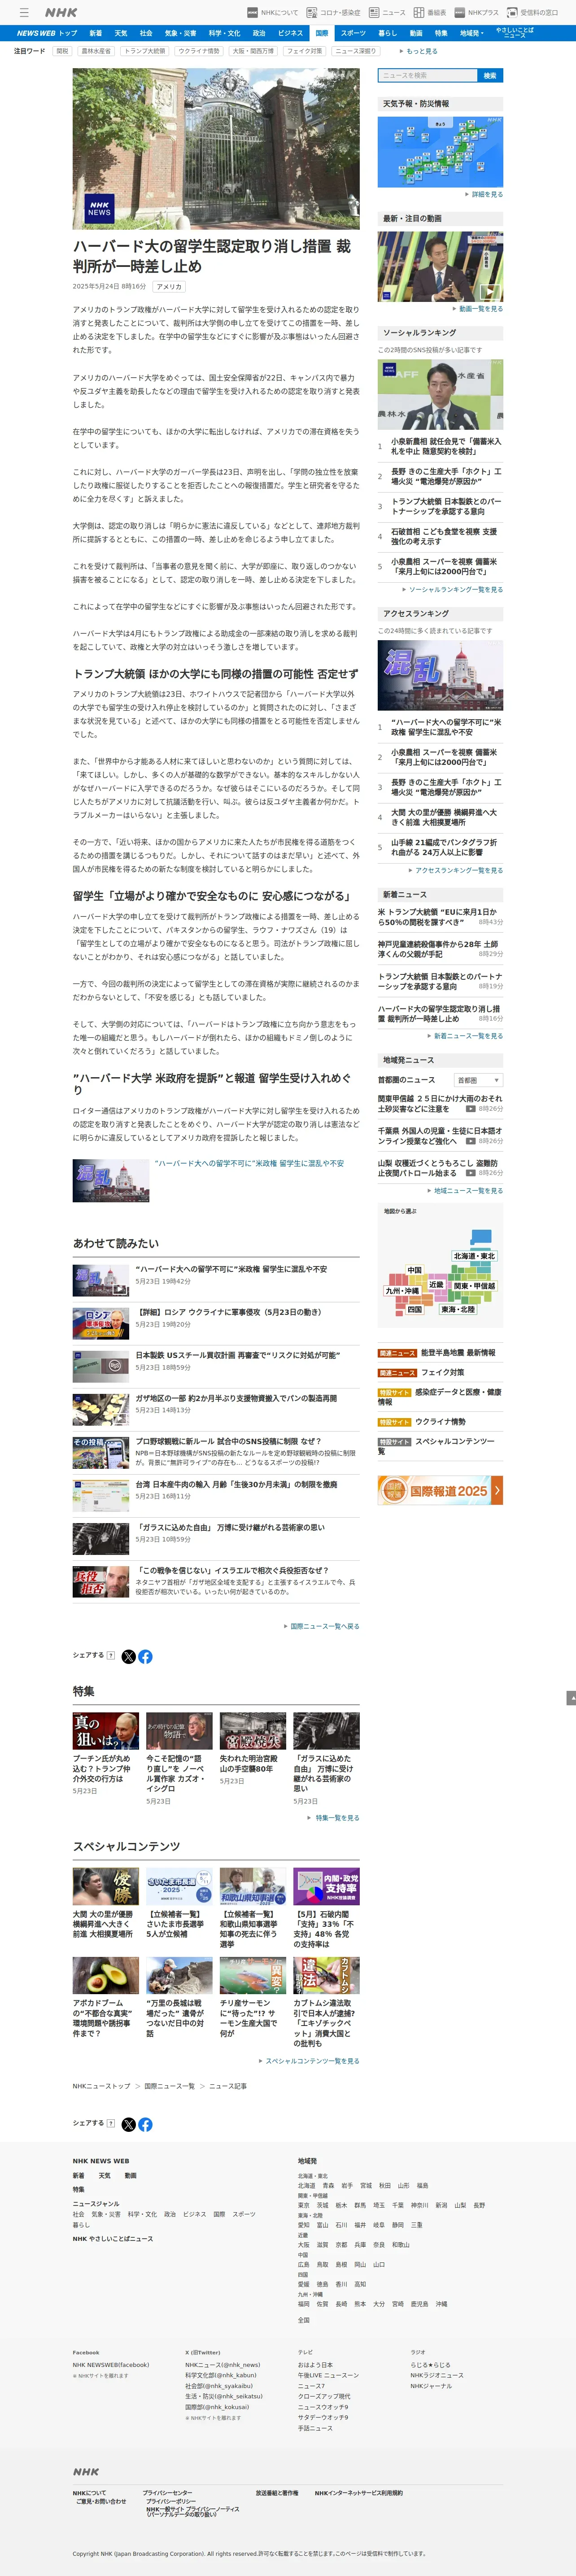Expand the 地域別 nav dropdown
576x2576 pixels.
coord(471,33)
